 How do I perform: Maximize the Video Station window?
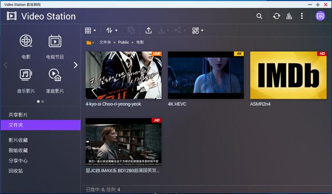tap(317, 5)
